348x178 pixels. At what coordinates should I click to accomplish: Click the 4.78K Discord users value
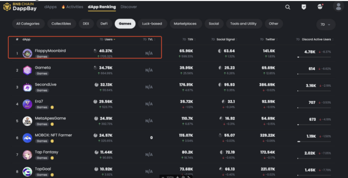pyautogui.click(x=309, y=52)
